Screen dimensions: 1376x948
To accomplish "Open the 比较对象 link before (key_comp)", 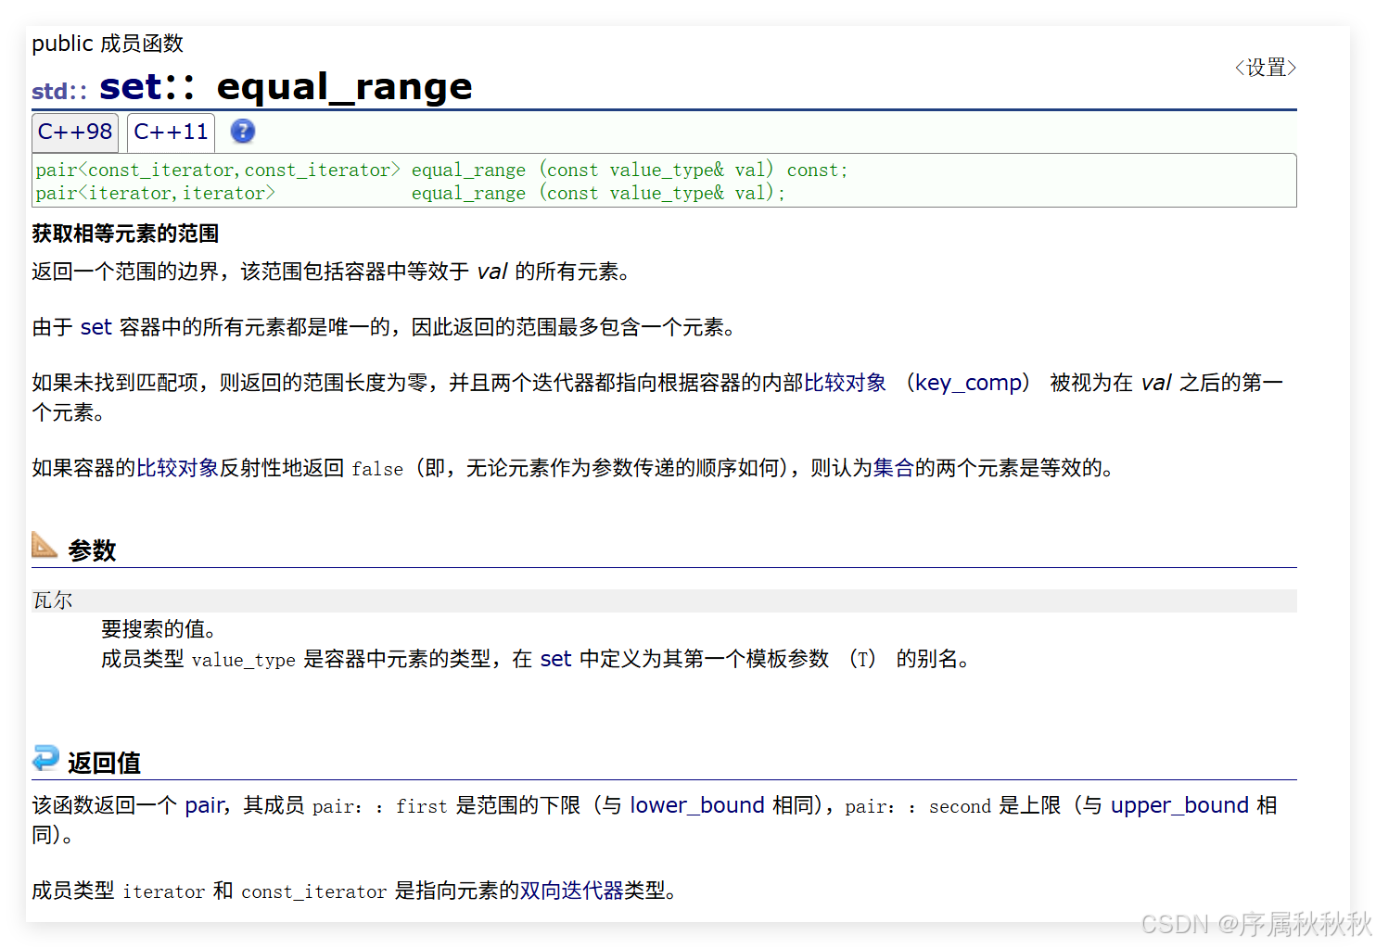I will tap(845, 383).
